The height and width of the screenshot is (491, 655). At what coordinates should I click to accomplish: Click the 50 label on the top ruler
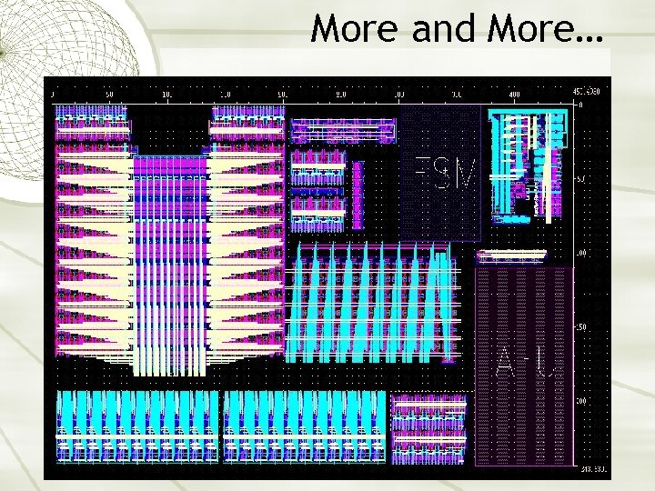[x=109, y=95]
